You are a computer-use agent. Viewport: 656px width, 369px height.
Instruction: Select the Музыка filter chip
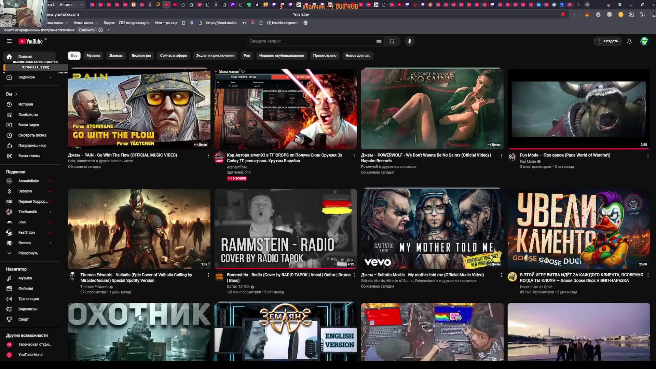[x=93, y=55]
